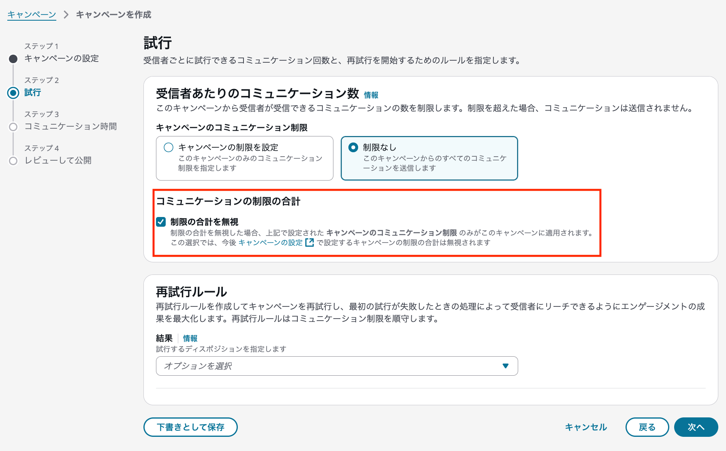Go to Step 4 レビューして公開
The height and width of the screenshot is (451, 726).
coord(58,160)
